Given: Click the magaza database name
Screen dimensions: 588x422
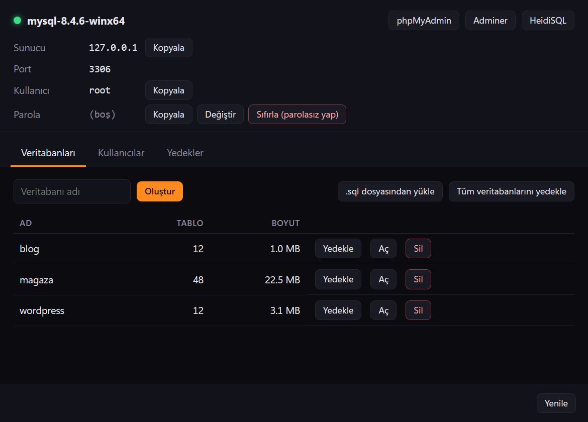Looking at the screenshot, I should coord(36,280).
